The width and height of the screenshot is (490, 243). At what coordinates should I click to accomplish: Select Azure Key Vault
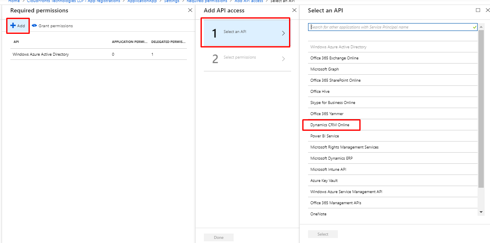pos(393,180)
